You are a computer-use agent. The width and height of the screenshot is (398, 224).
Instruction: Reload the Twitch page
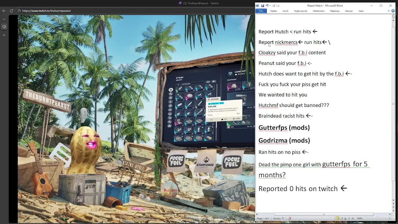pos(12,11)
